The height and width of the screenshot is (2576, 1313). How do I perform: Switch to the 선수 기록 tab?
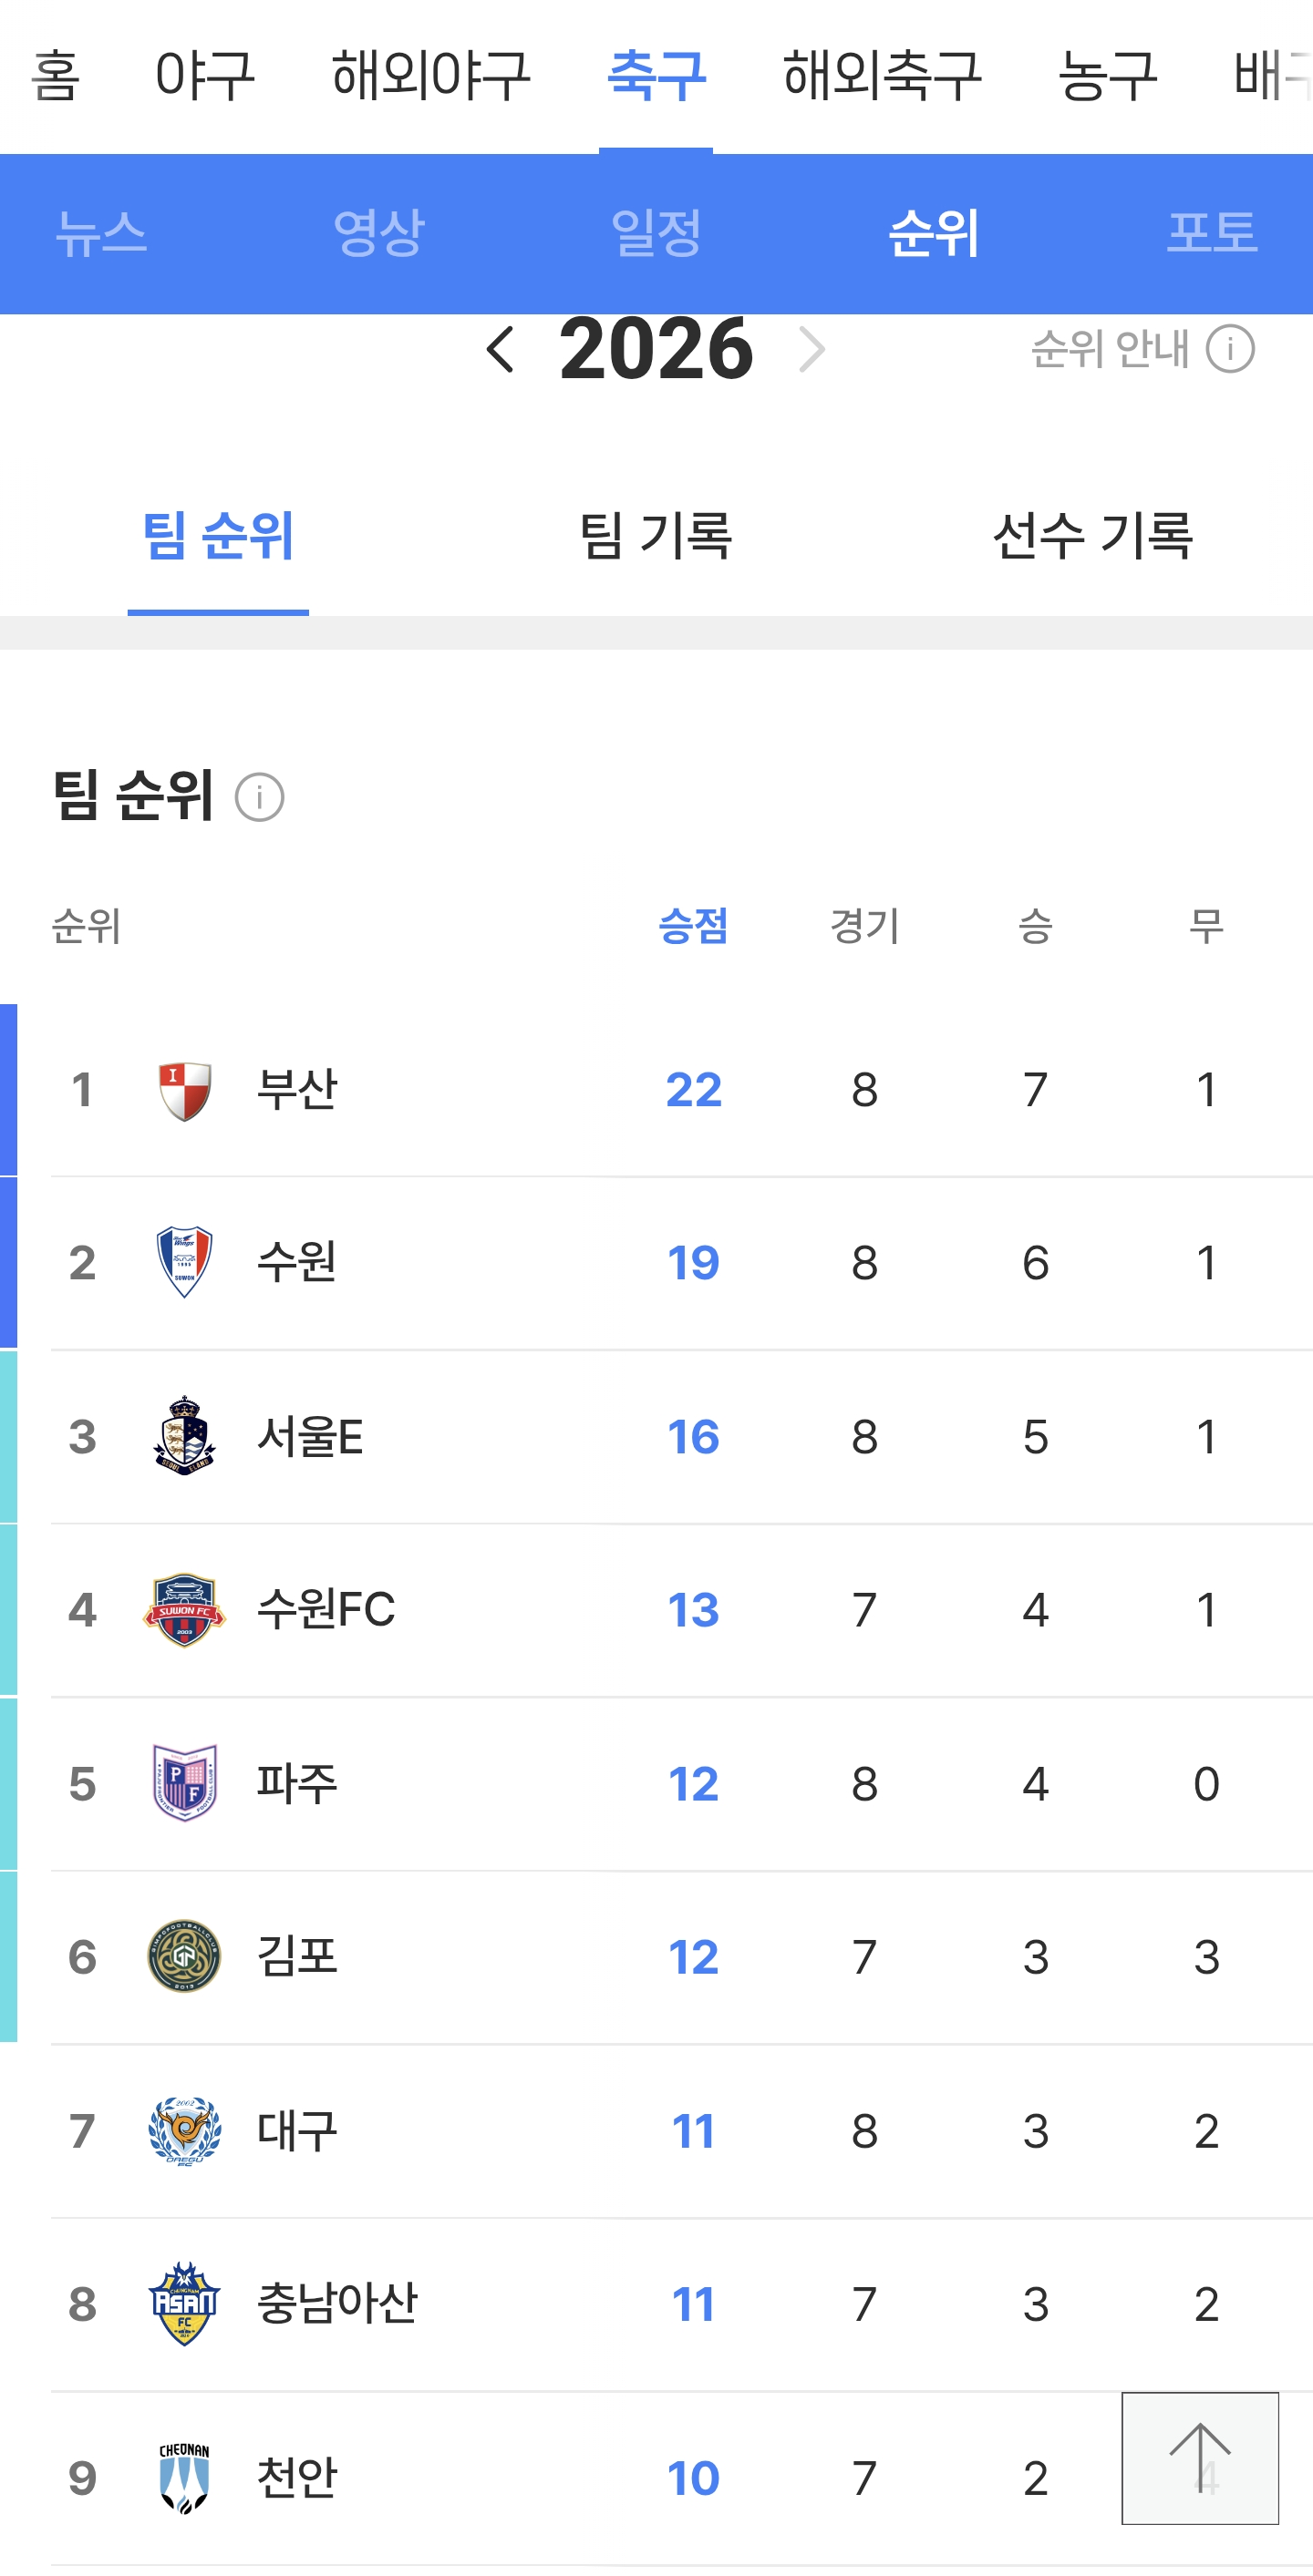[x=1093, y=535]
